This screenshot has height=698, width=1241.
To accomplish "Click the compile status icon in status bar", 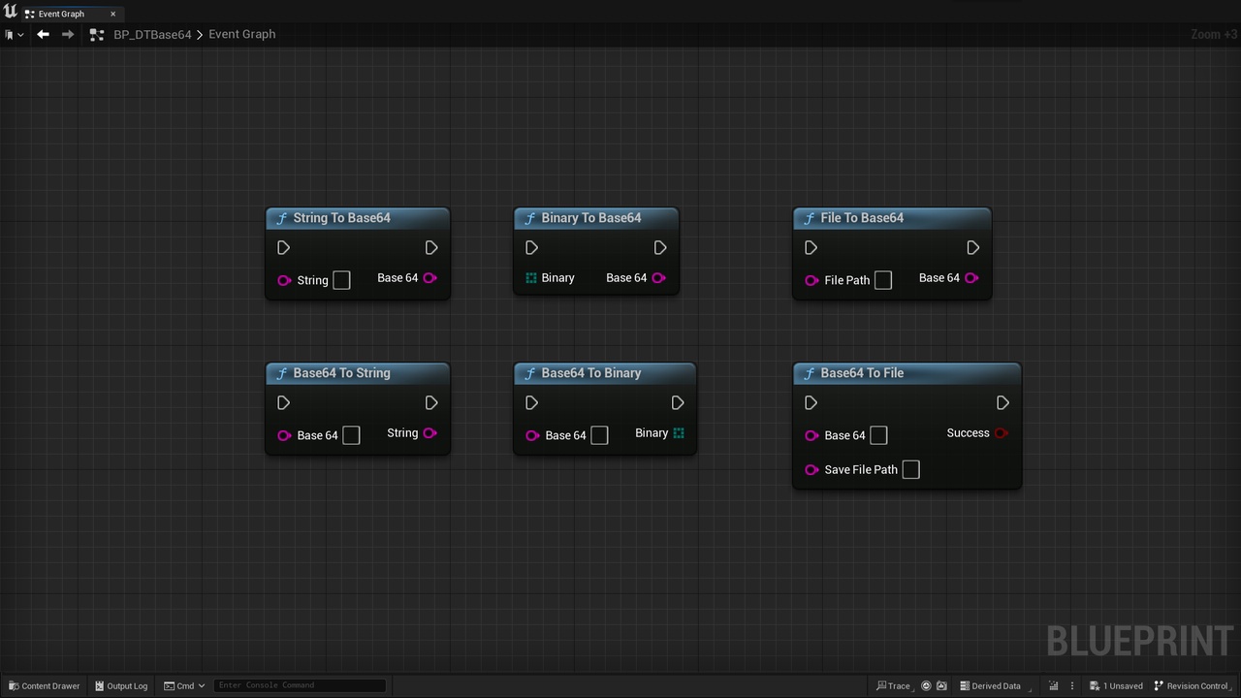I will [1053, 685].
